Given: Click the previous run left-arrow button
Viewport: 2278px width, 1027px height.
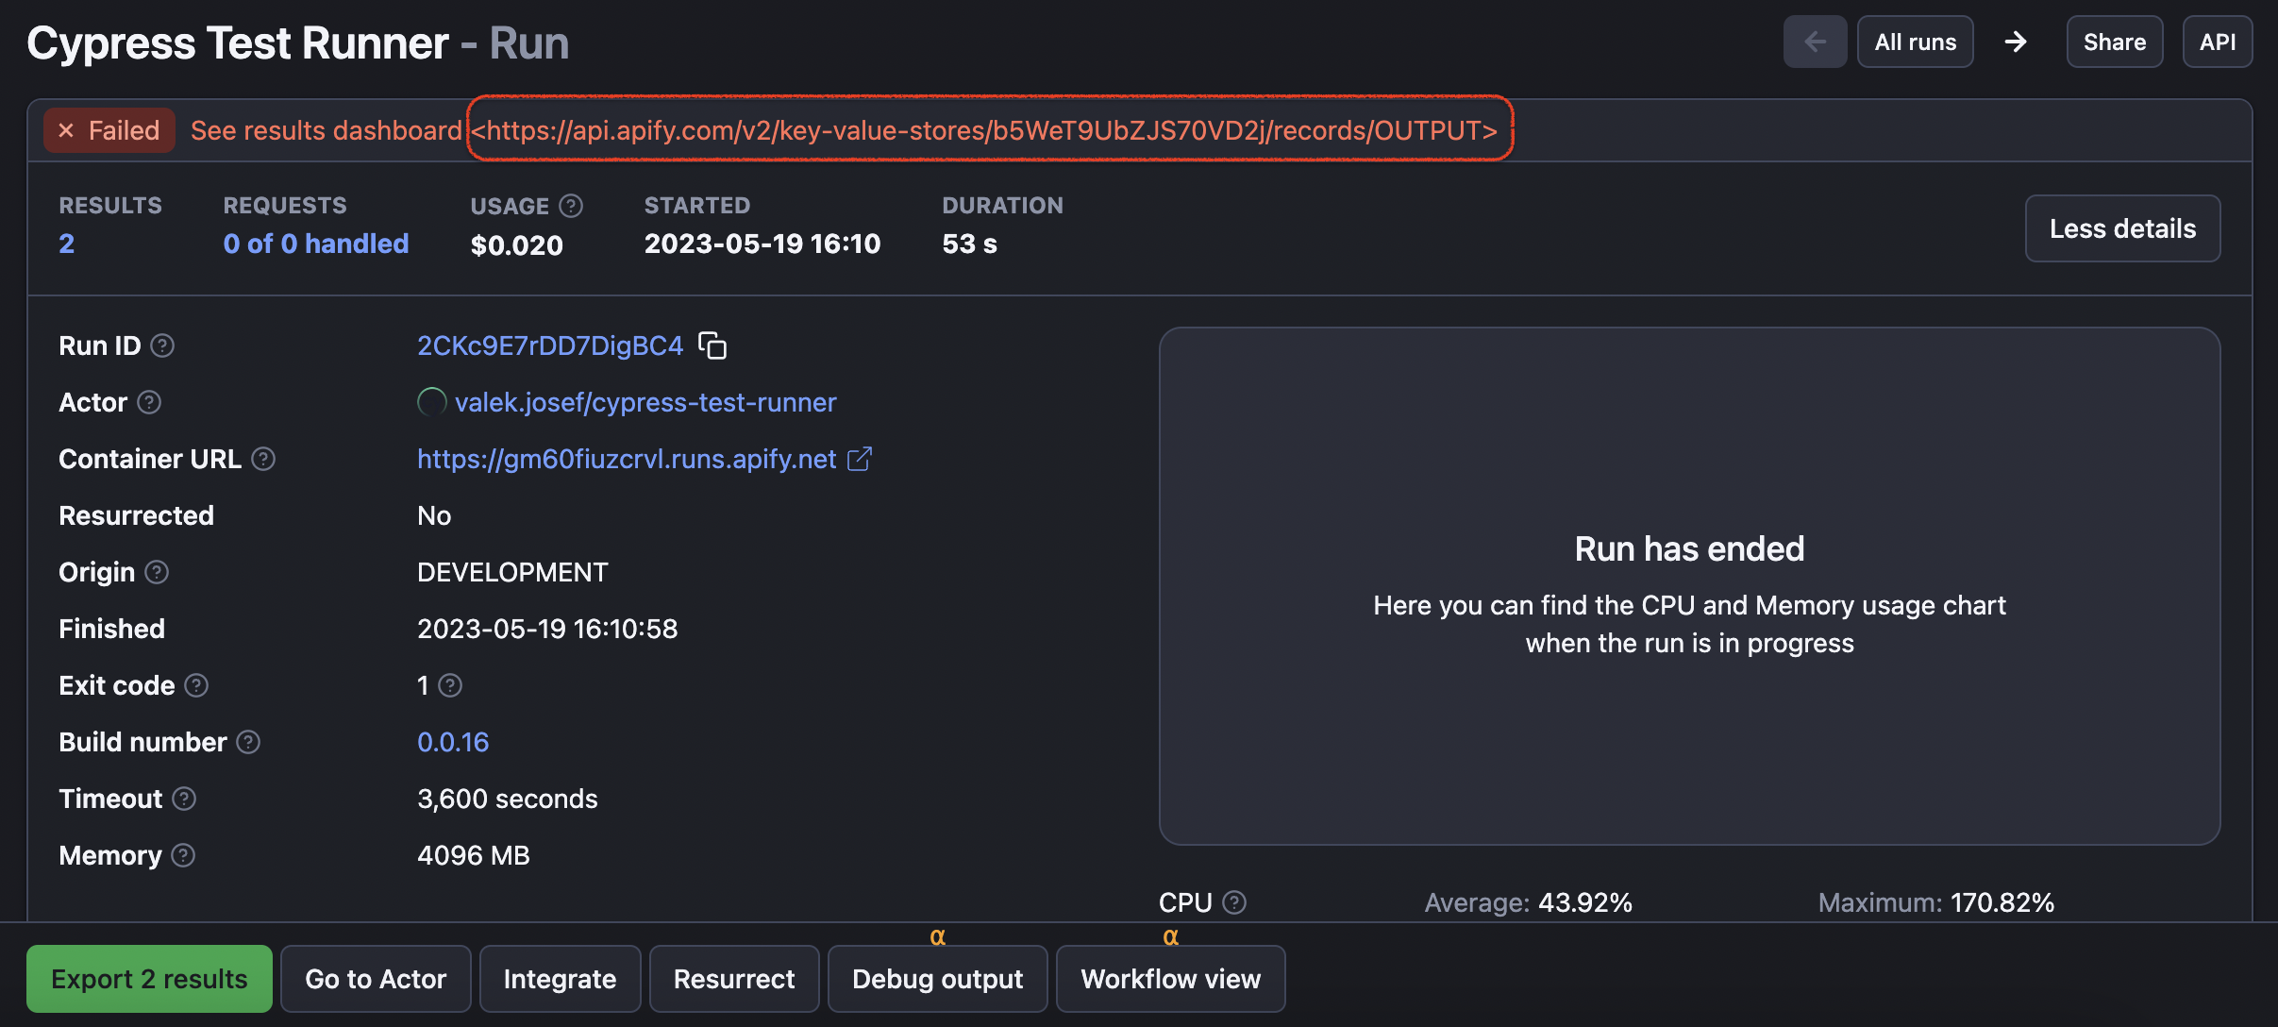Looking at the screenshot, I should (x=1814, y=42).
